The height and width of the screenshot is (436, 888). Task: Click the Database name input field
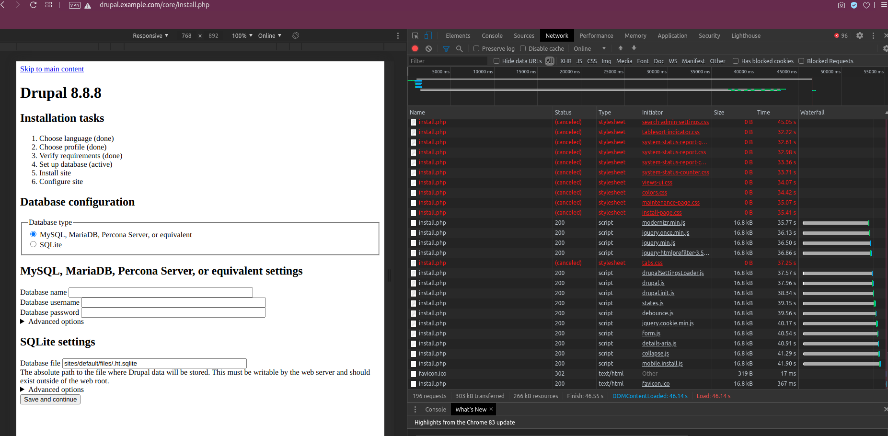pos(161,292)
